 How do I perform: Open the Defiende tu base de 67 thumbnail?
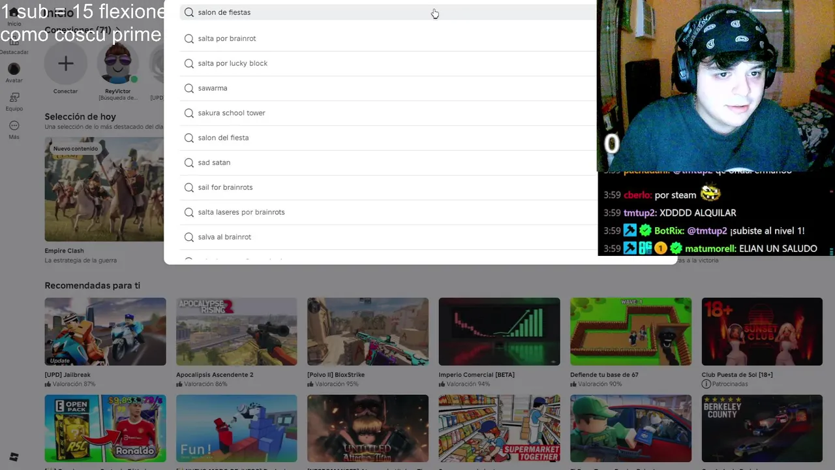pyautogui.click(x=631, y=332)
